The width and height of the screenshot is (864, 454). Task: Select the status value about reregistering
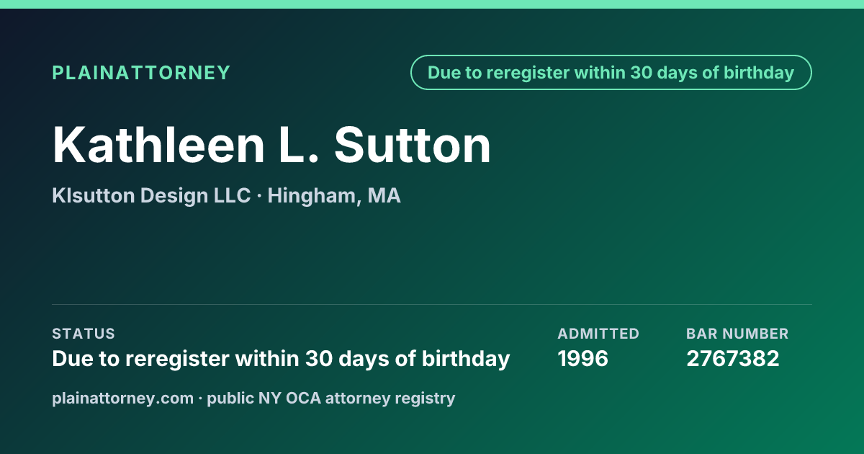(x=281, y=359)
